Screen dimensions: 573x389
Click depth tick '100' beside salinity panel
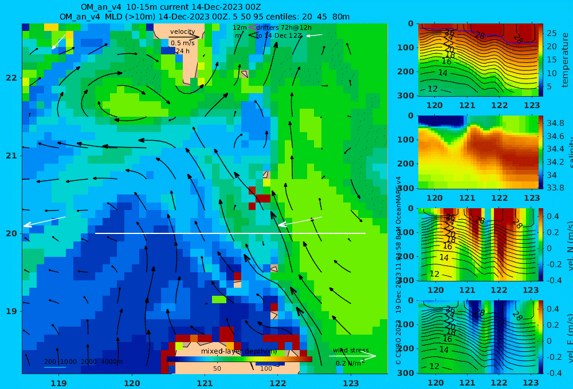(x=406, y=140)
